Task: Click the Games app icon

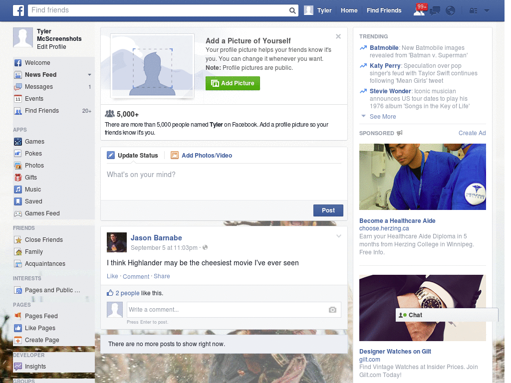Action: click(18, 142)
